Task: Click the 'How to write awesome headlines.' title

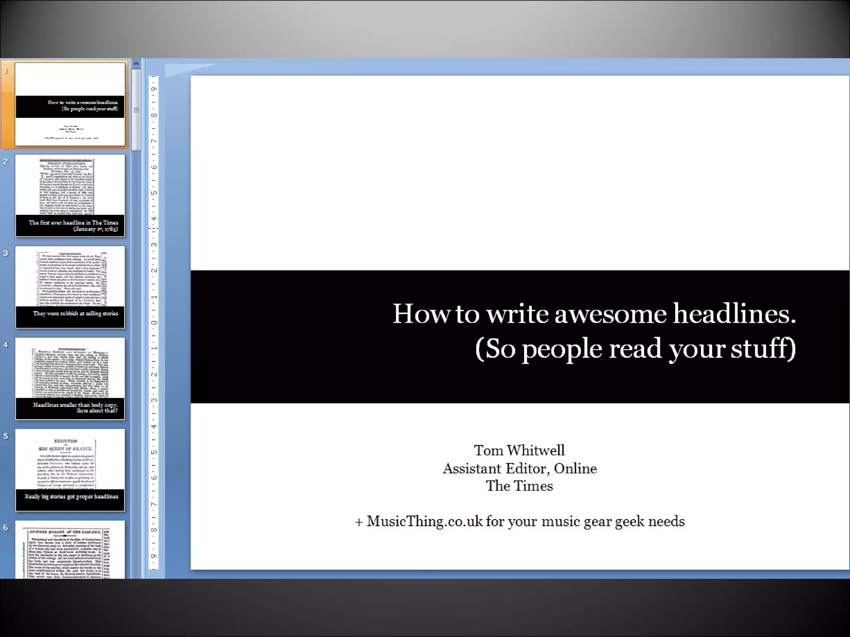Action: [594, 314]
